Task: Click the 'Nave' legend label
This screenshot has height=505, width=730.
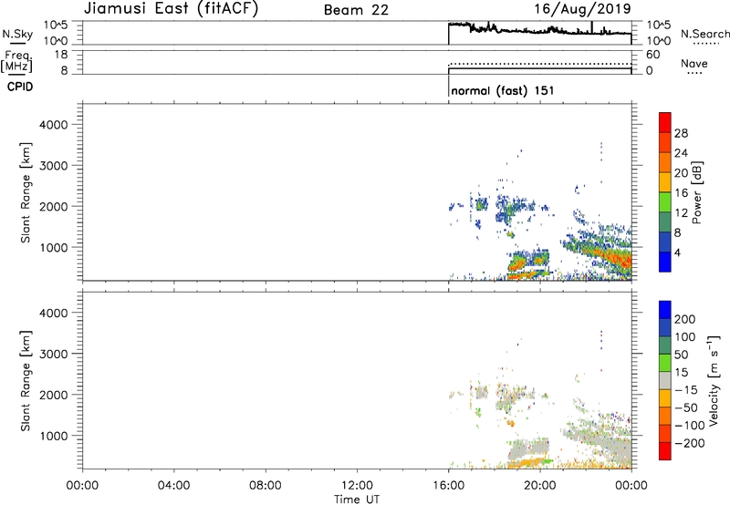Action: click(x=693, y=64)
